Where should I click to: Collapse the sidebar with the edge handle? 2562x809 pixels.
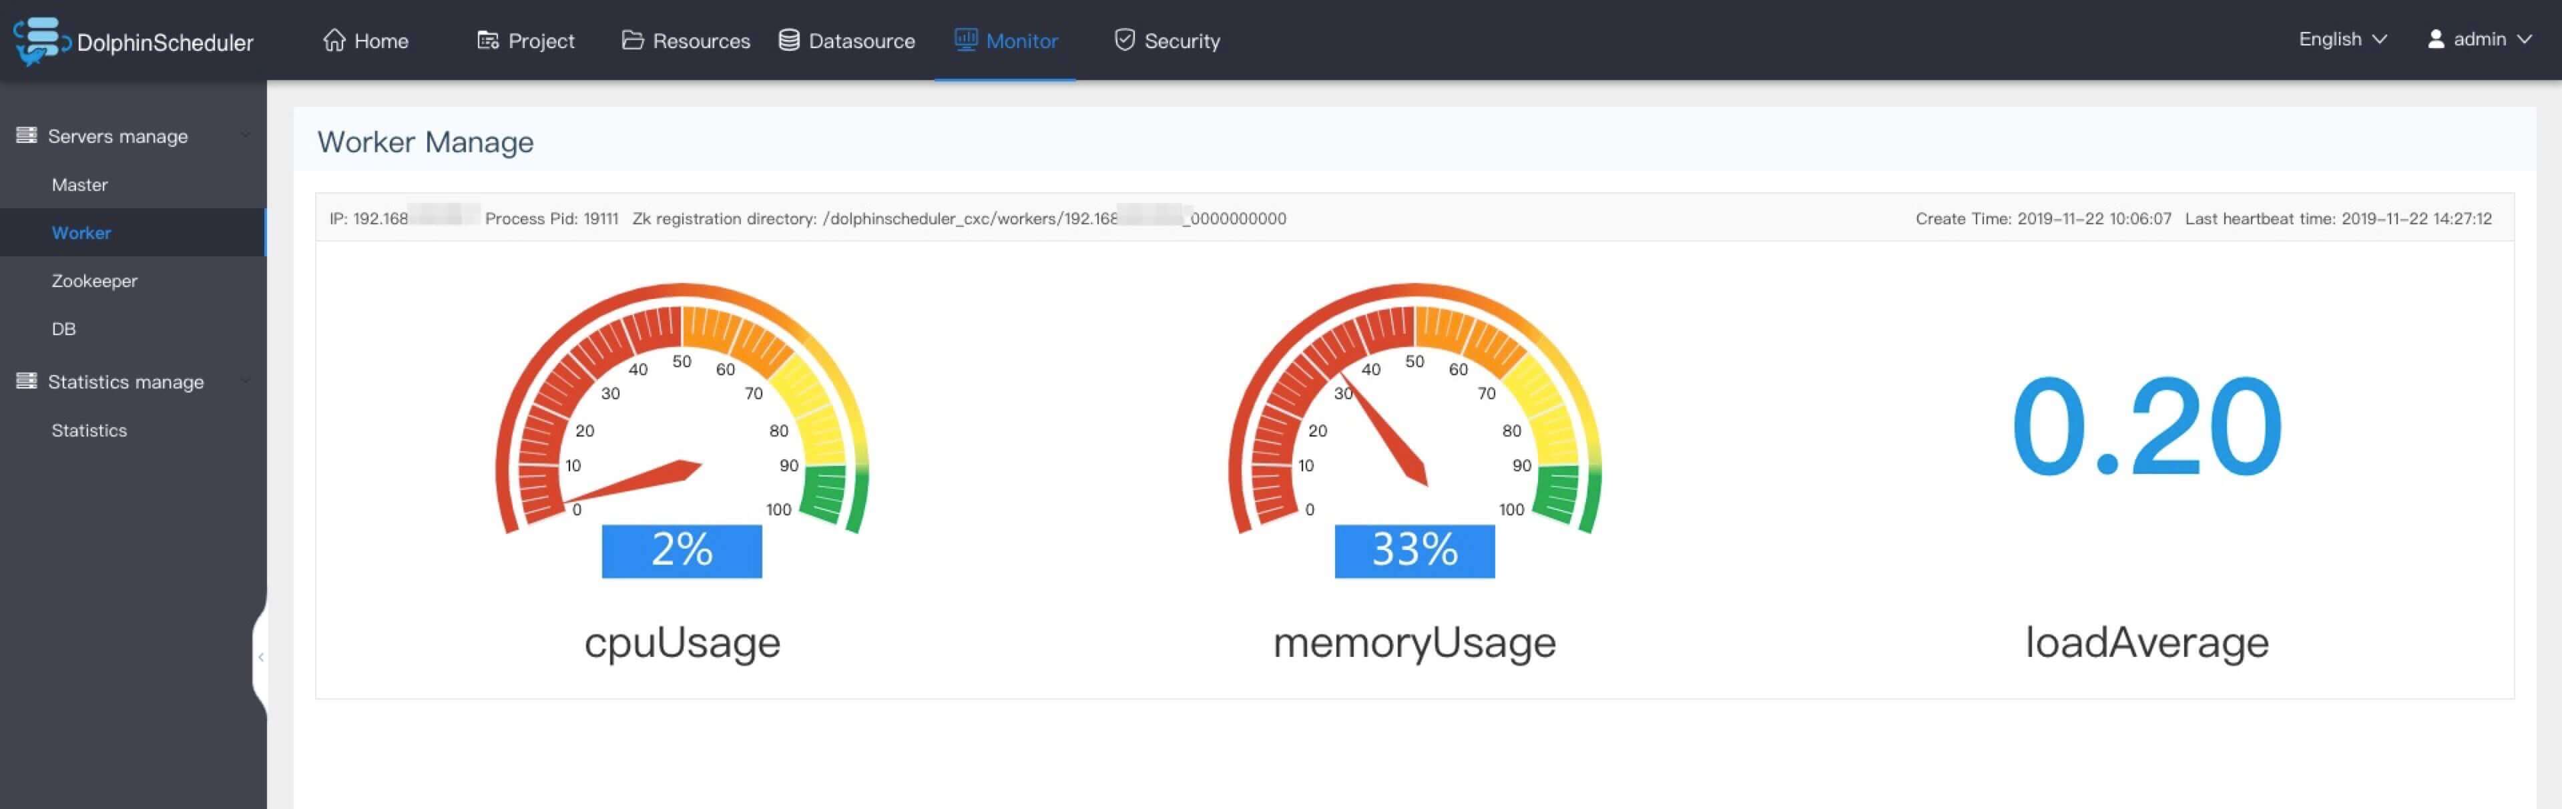(x=260, y=657)
